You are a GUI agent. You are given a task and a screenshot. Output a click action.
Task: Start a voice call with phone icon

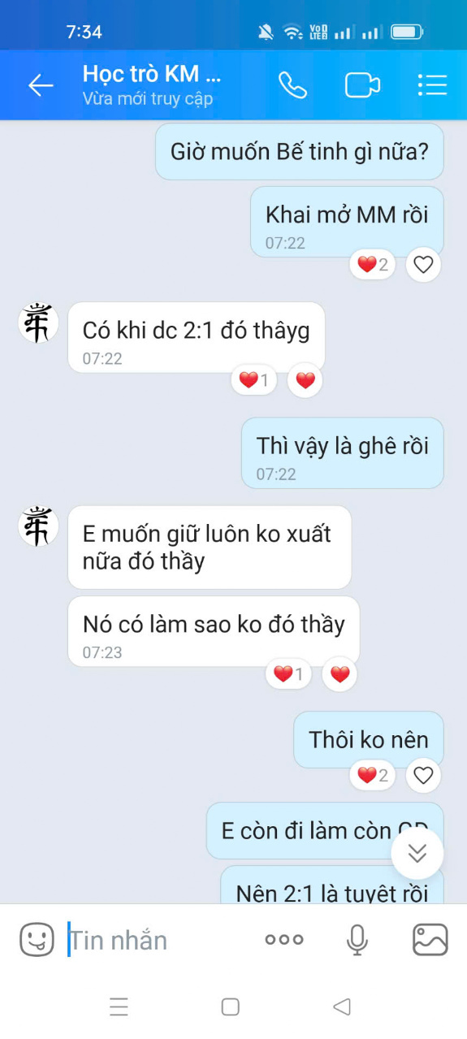click(x=292, y=85)
